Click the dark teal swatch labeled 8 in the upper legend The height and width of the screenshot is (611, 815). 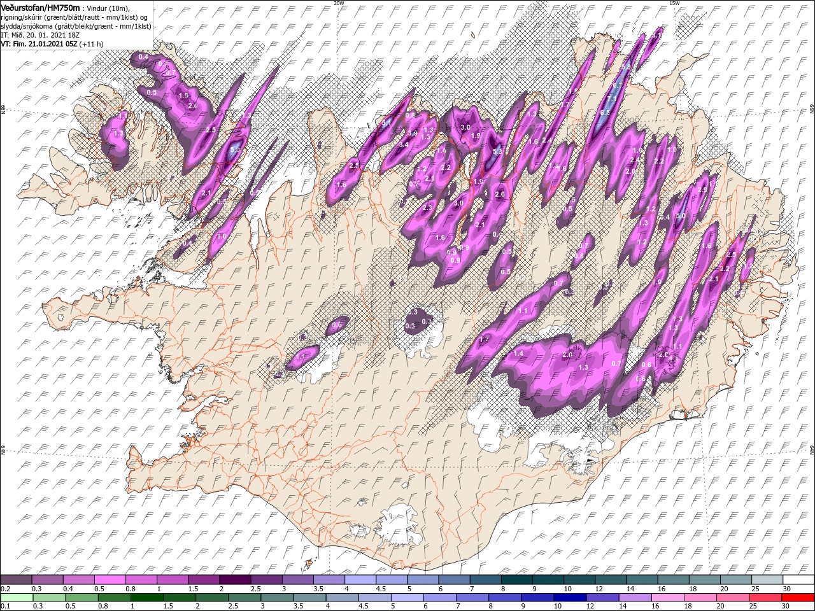518,580
